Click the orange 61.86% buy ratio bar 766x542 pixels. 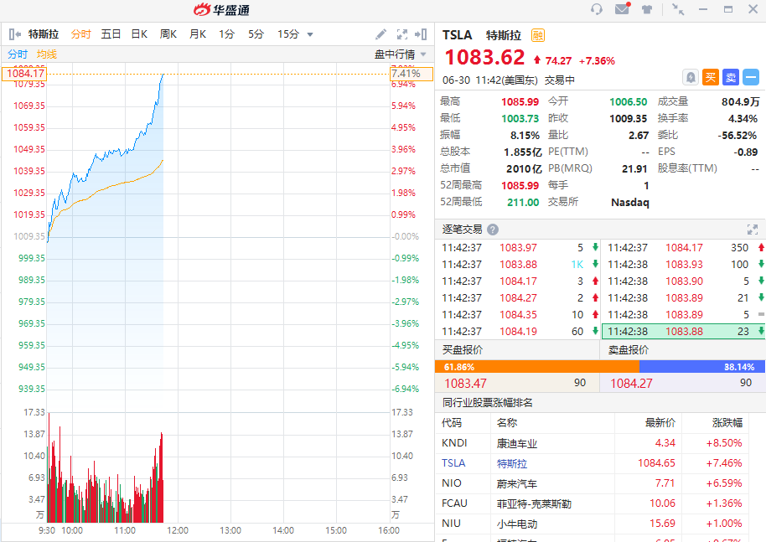[537, 367]
